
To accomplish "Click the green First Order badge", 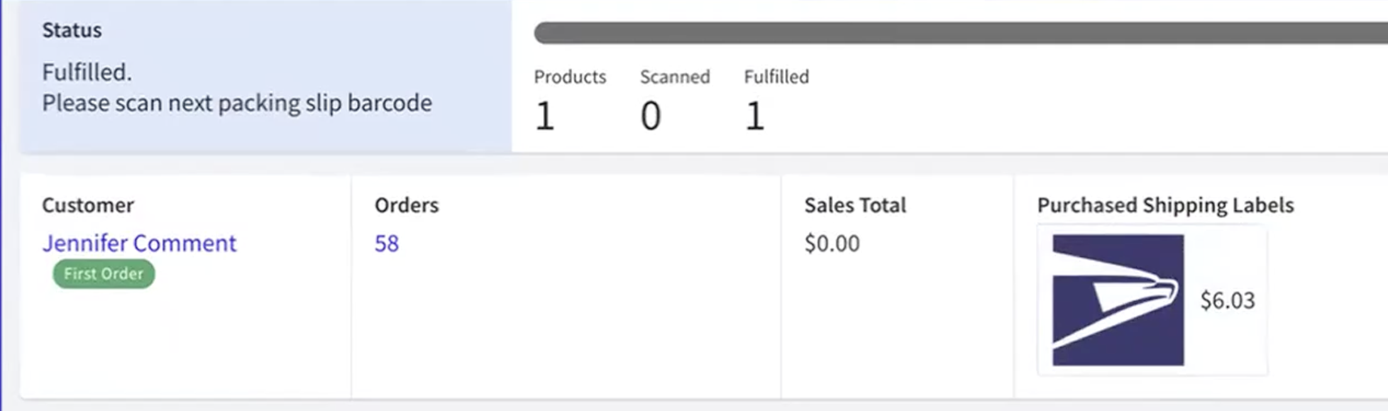I will pyautogui.click(x=104, y=274).
